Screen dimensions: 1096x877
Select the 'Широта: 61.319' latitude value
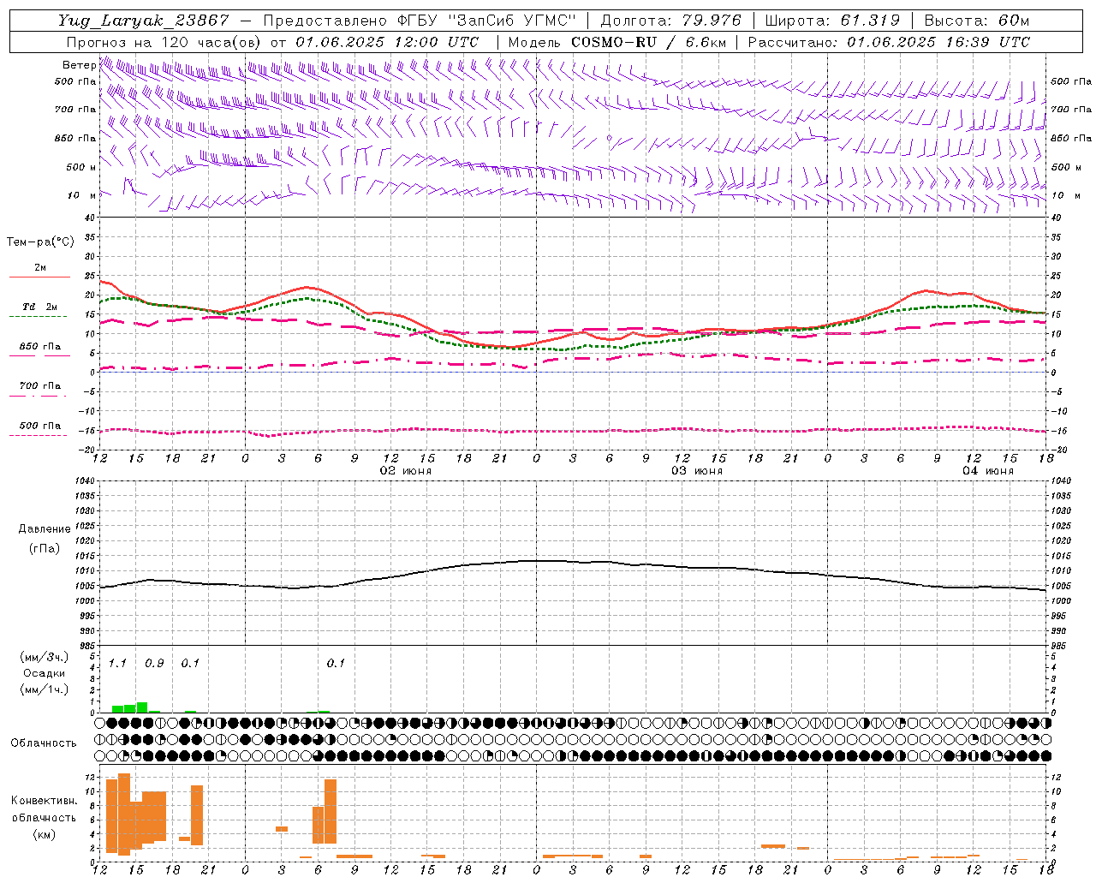(832, 21)
